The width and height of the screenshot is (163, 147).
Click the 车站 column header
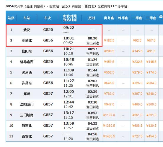[x=27, y=18]
